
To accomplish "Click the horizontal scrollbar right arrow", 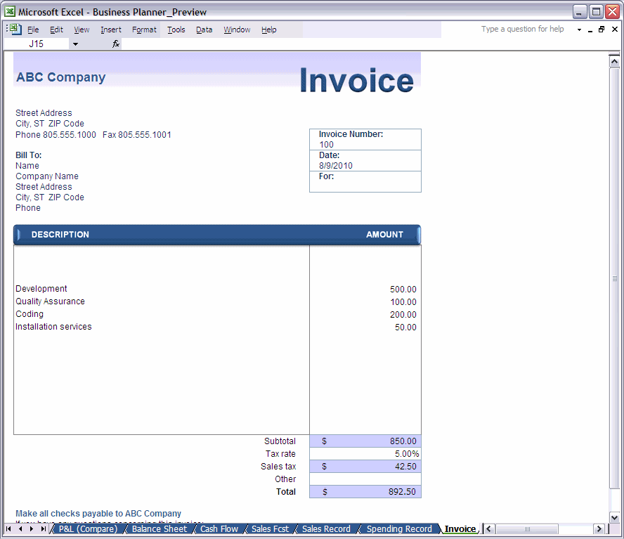I will click(x=599, y=529).
